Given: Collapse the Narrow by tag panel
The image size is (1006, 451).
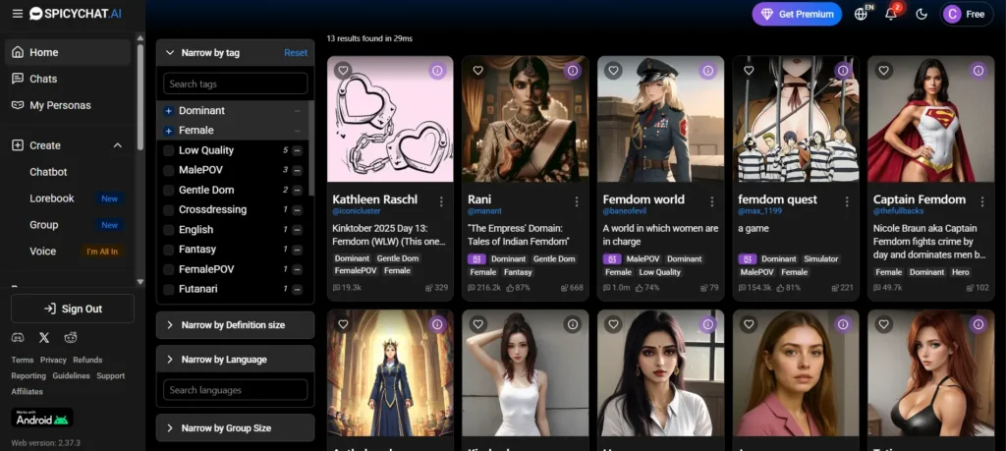Looking at the screenshot, I should tap(170, 53).
